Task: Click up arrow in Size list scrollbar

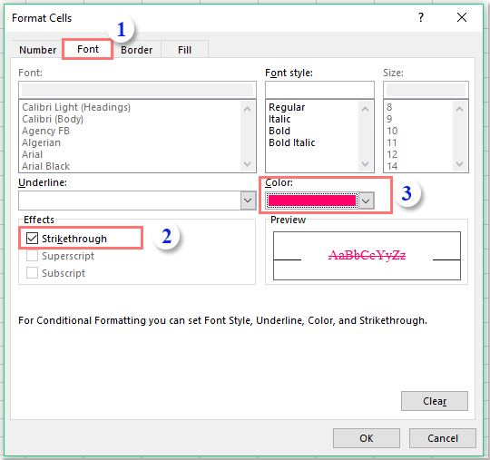Action: point(459,109)
